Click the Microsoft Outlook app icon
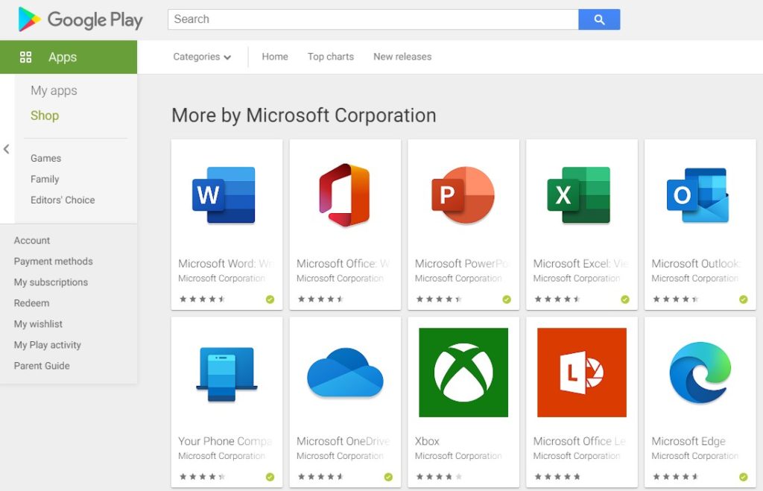Screen dimensions: 763x491 click(699, 195)
